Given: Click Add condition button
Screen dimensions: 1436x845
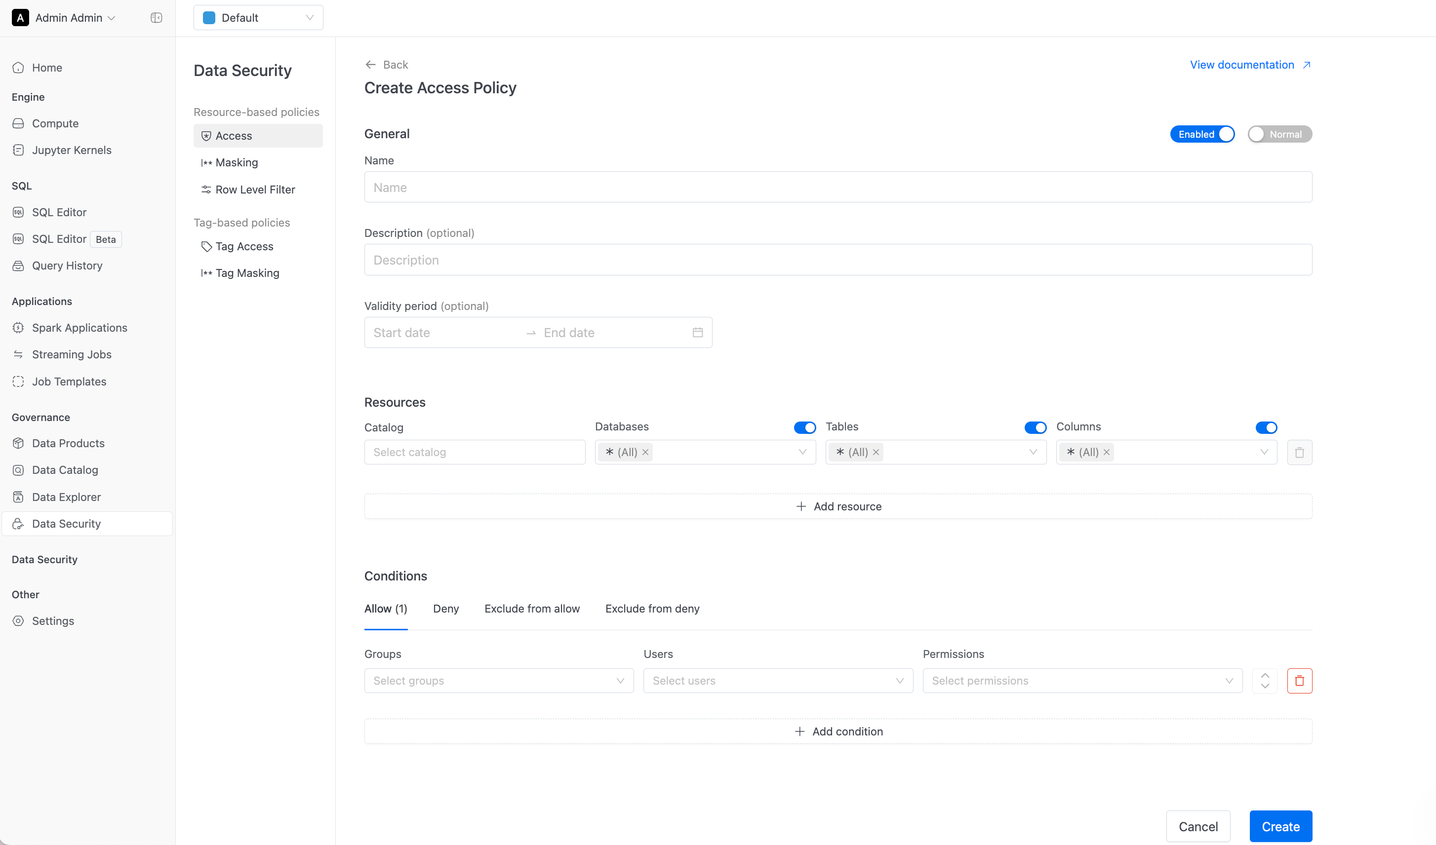Looking at the screenshot, I should tap(838, 731).
